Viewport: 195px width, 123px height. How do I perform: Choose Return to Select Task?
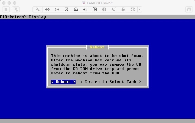click(111, 82)
